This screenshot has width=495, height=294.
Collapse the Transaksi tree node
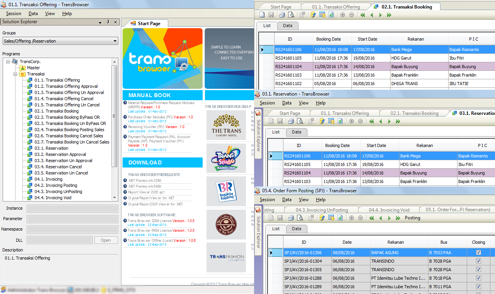pyautogui.click(x=15, y=74)
